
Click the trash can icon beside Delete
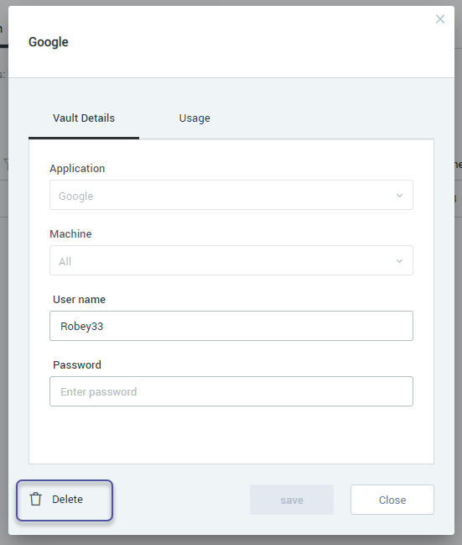35,499
